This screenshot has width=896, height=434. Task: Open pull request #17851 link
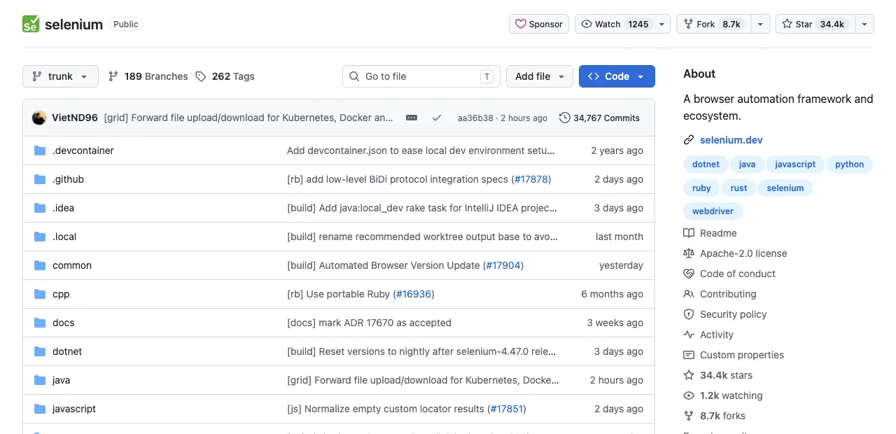click(506, 409)
